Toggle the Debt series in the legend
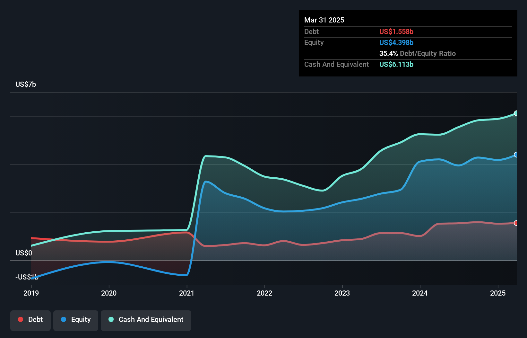 point(30,320)
